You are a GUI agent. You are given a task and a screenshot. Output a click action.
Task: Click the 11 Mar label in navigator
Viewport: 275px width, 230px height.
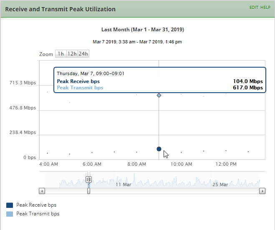coord(124,185)
